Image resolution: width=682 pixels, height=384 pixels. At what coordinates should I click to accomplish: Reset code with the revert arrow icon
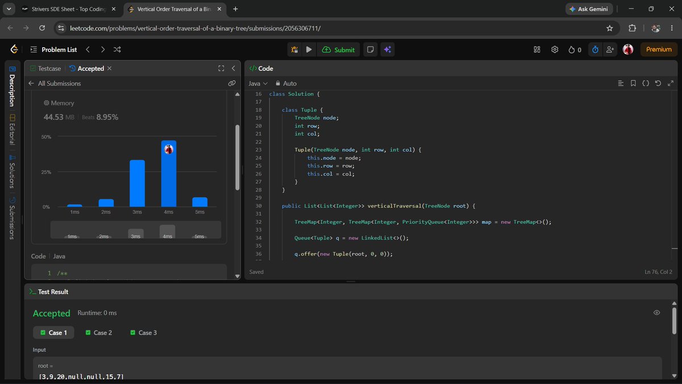(658, 83)
